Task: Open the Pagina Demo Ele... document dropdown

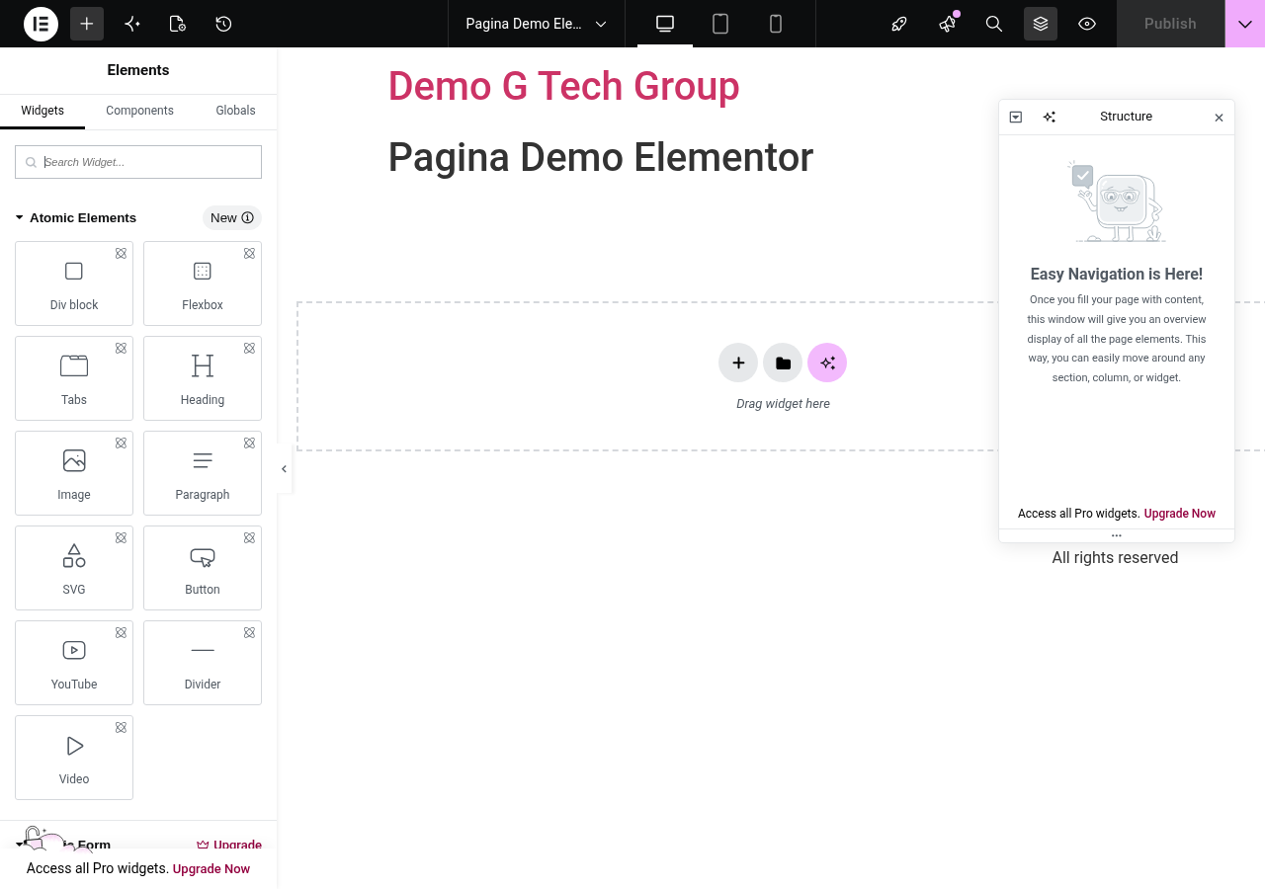Action: click(537, 24)
